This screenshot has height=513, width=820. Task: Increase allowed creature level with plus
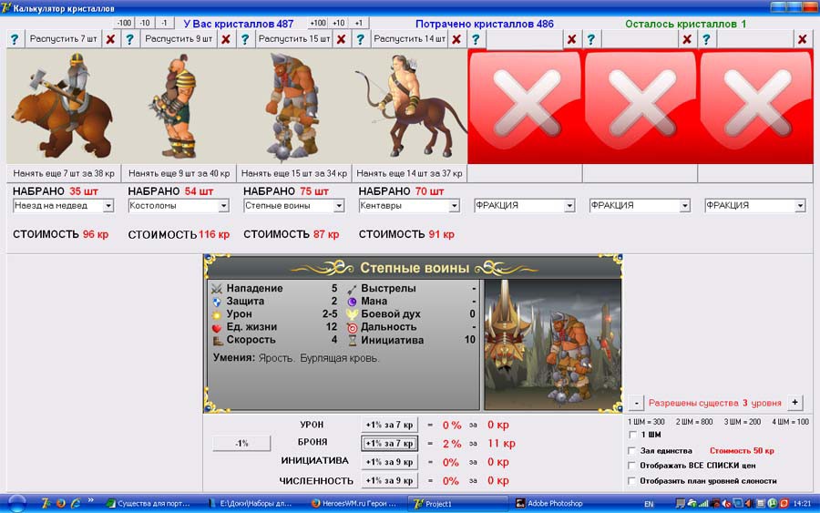point(794,403)
